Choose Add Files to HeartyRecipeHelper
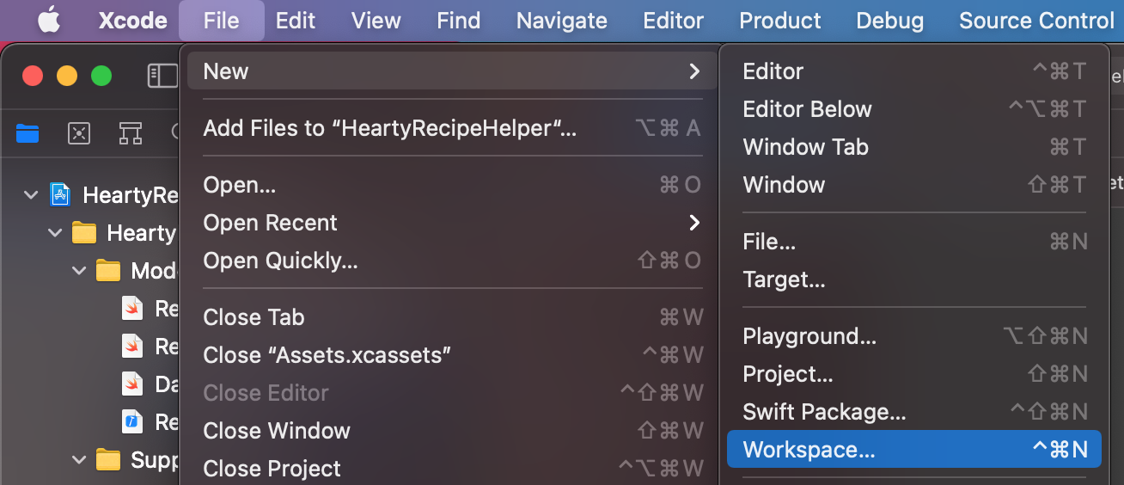1124x485 pixels. coord(452,128)
